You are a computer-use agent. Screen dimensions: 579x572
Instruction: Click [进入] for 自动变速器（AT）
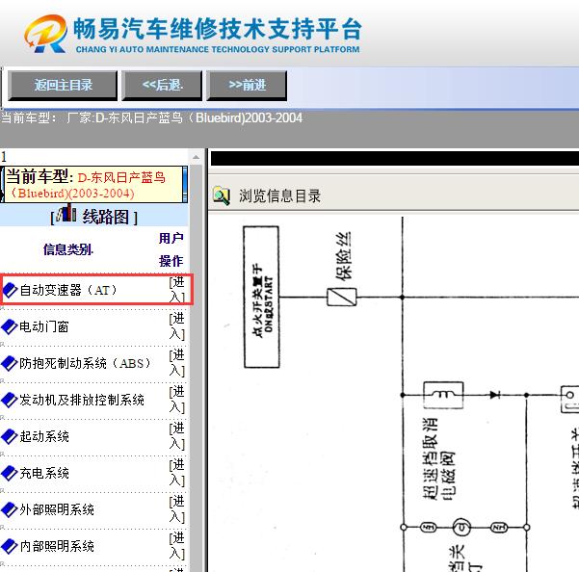(x=177, y=290)
